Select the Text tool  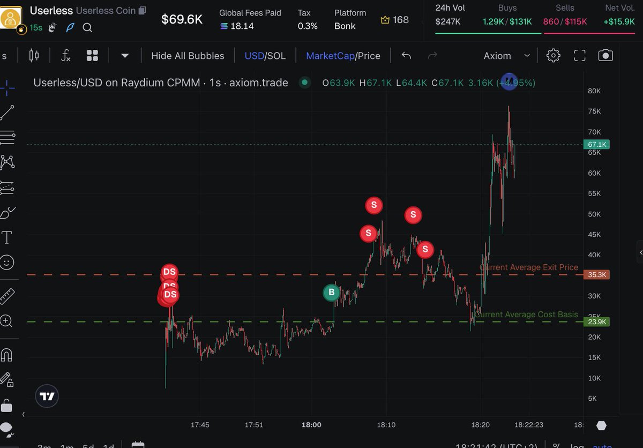coord(8,237)
